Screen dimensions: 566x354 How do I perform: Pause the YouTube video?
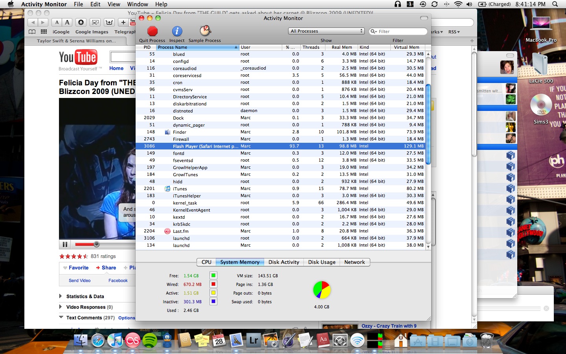click(65, 244)
